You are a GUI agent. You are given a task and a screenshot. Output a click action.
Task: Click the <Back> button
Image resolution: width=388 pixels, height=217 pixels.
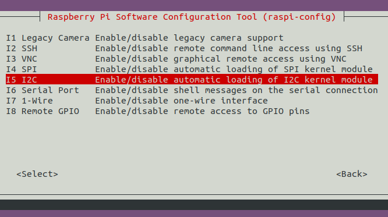coord(352,174)
